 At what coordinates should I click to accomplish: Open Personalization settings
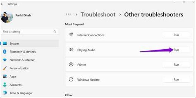[x=19, y=68]
